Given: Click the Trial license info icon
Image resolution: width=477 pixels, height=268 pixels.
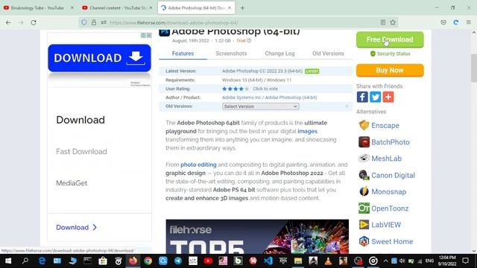Looking at the screenshot, I should 249,40.
